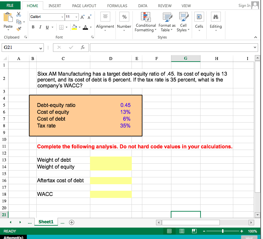This screenshot has width=263, height=239.
Task: Switch to Page Break Preview icon
Action: click(194, 231)
